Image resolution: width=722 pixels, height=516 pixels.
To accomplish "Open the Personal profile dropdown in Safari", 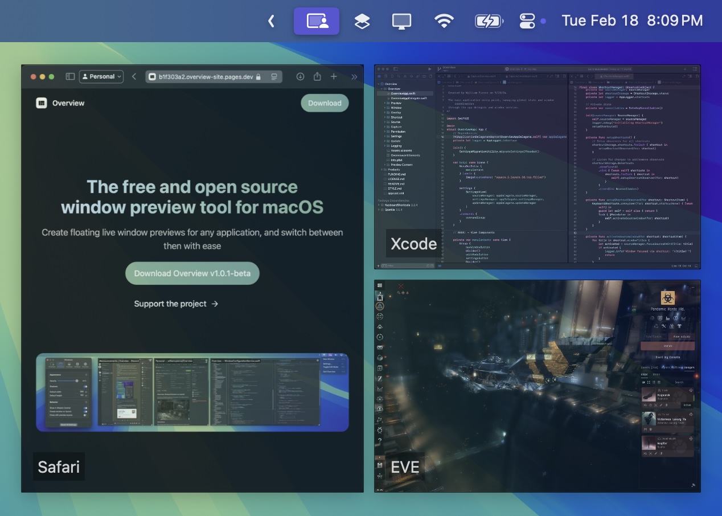I will coord(101,76).
